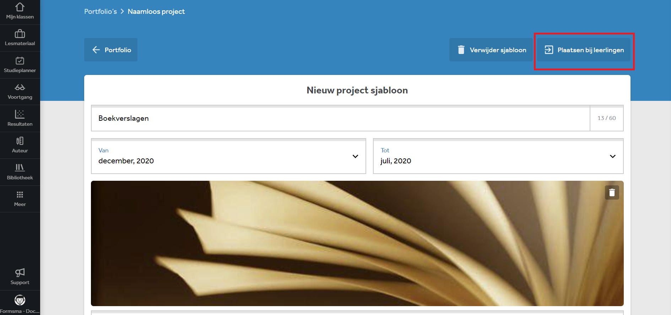Open Voortgang glasses icon
The image size is (671, 315).
coord(20,87)
